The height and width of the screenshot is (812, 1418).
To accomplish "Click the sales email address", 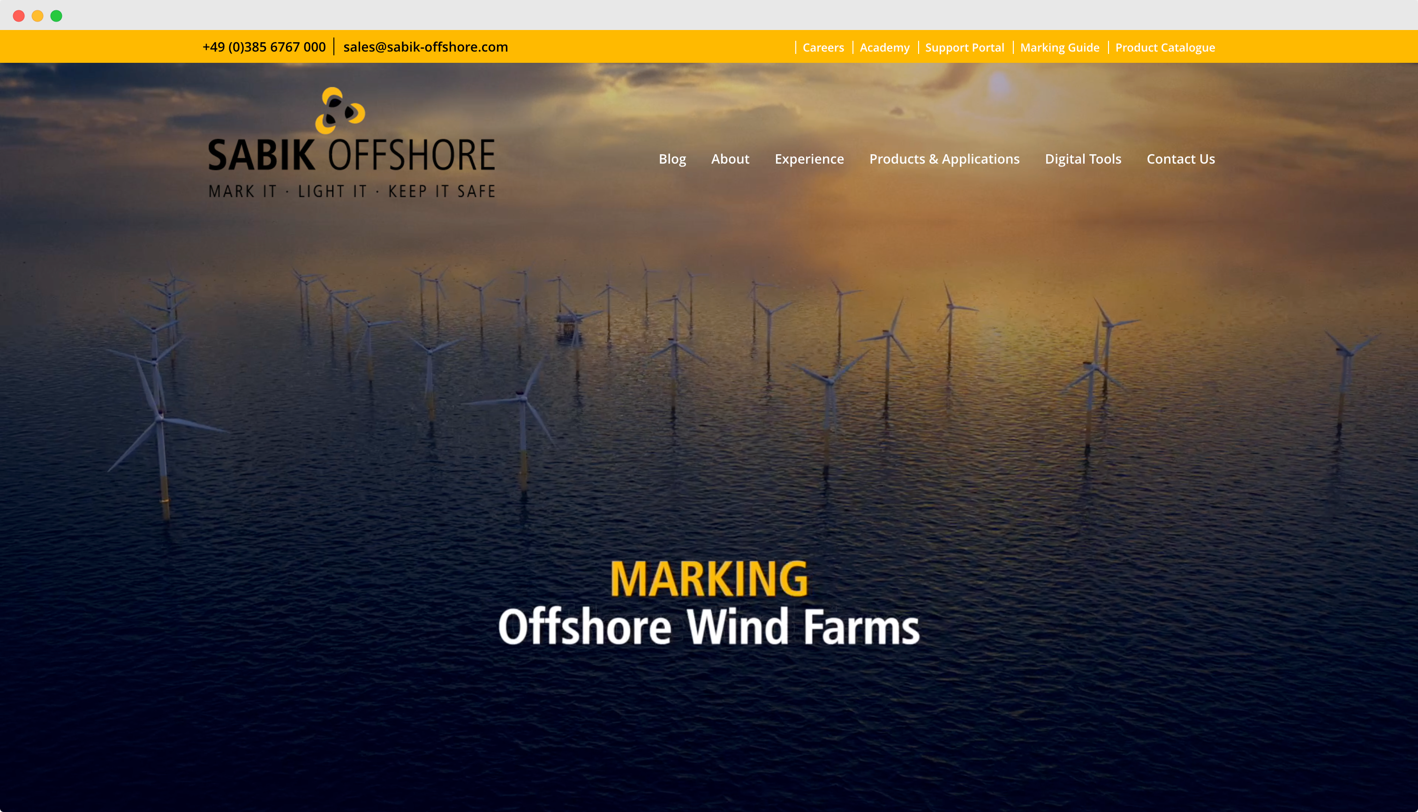I will [425, 47].
